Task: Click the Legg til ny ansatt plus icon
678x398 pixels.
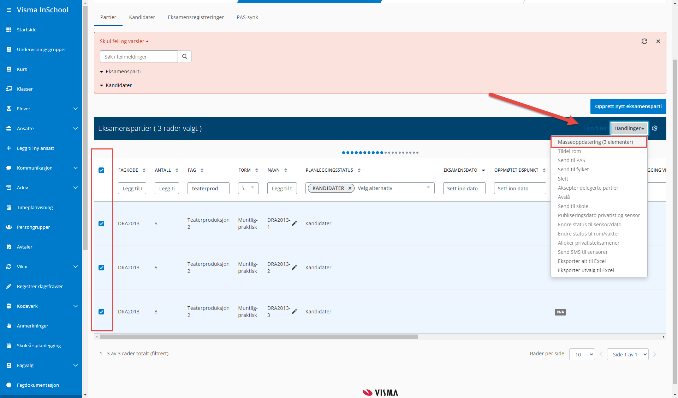Action: (x=9, y=148)
